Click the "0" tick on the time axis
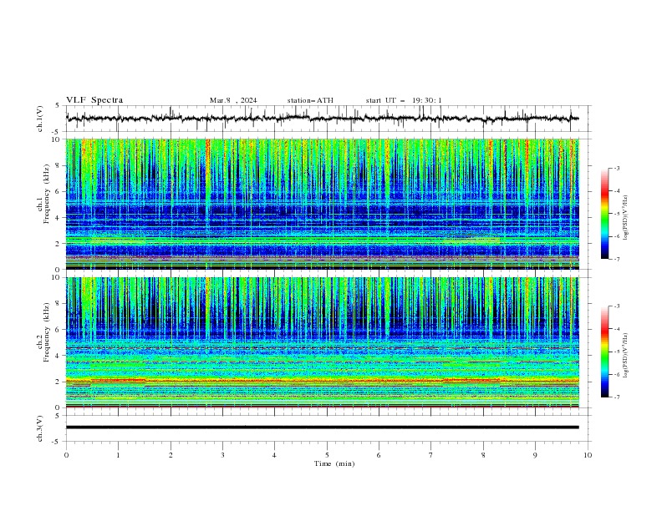The height and width of the screenshot is (511, 662). click(66, 455)
